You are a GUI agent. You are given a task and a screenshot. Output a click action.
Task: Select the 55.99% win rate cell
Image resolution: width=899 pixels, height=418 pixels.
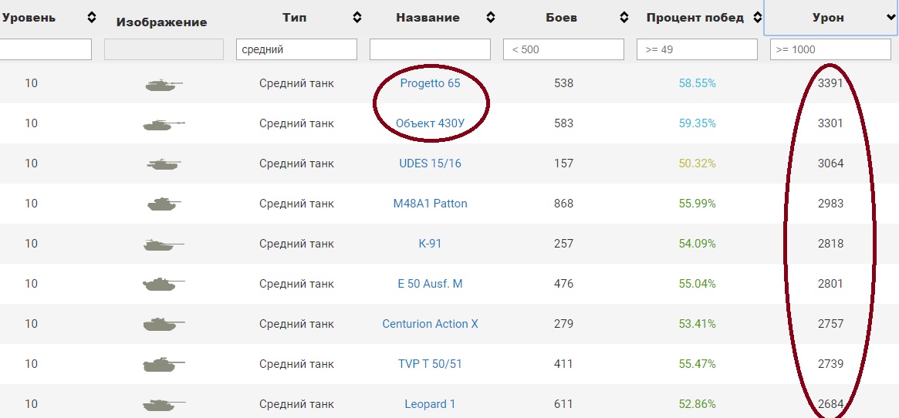(697, 204)
